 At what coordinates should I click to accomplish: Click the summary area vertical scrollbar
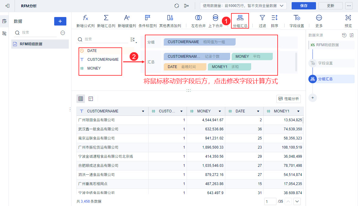point(297,62)
